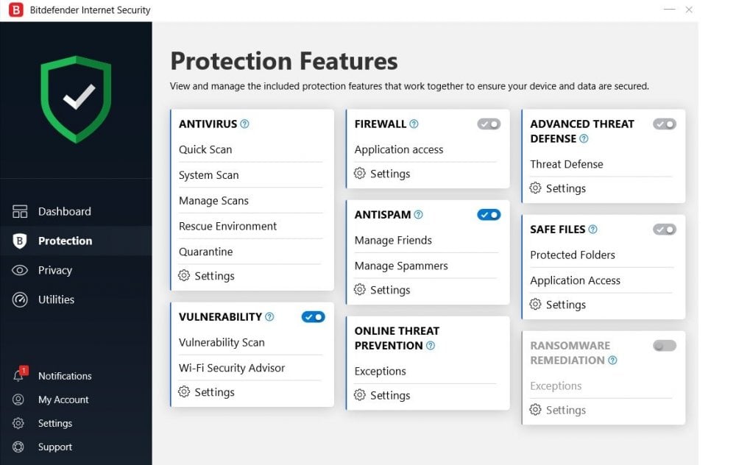
Task: Click the Bitdefender logo in title bar
Action: [16, 10]
